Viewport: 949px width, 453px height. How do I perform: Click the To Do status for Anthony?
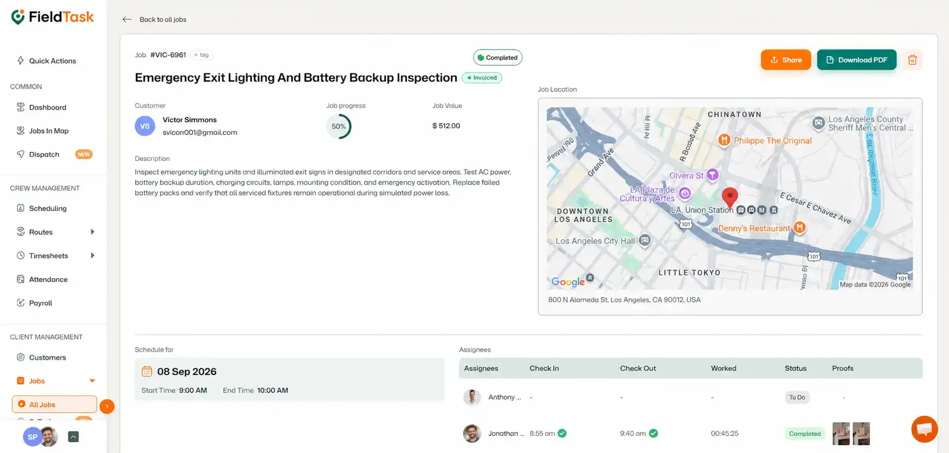(x=797, y=398)
